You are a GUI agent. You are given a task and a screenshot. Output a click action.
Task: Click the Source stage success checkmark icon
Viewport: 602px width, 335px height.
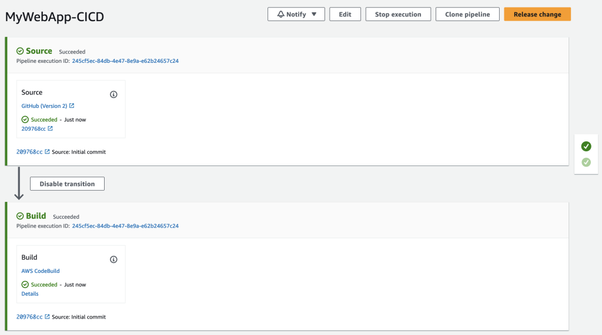(20, 51)
